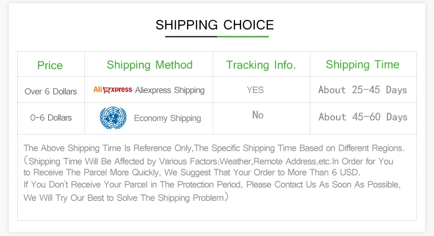Click the Tracking Info. column header
The image size is (434, 236).
(261, 65)
